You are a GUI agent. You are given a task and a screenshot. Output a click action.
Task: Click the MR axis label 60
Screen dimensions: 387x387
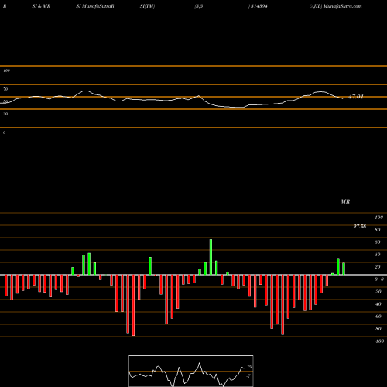pos(378,242)
